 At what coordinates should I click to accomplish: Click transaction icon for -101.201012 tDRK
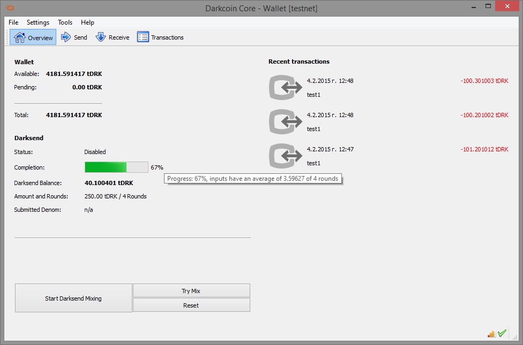(286, 156)
